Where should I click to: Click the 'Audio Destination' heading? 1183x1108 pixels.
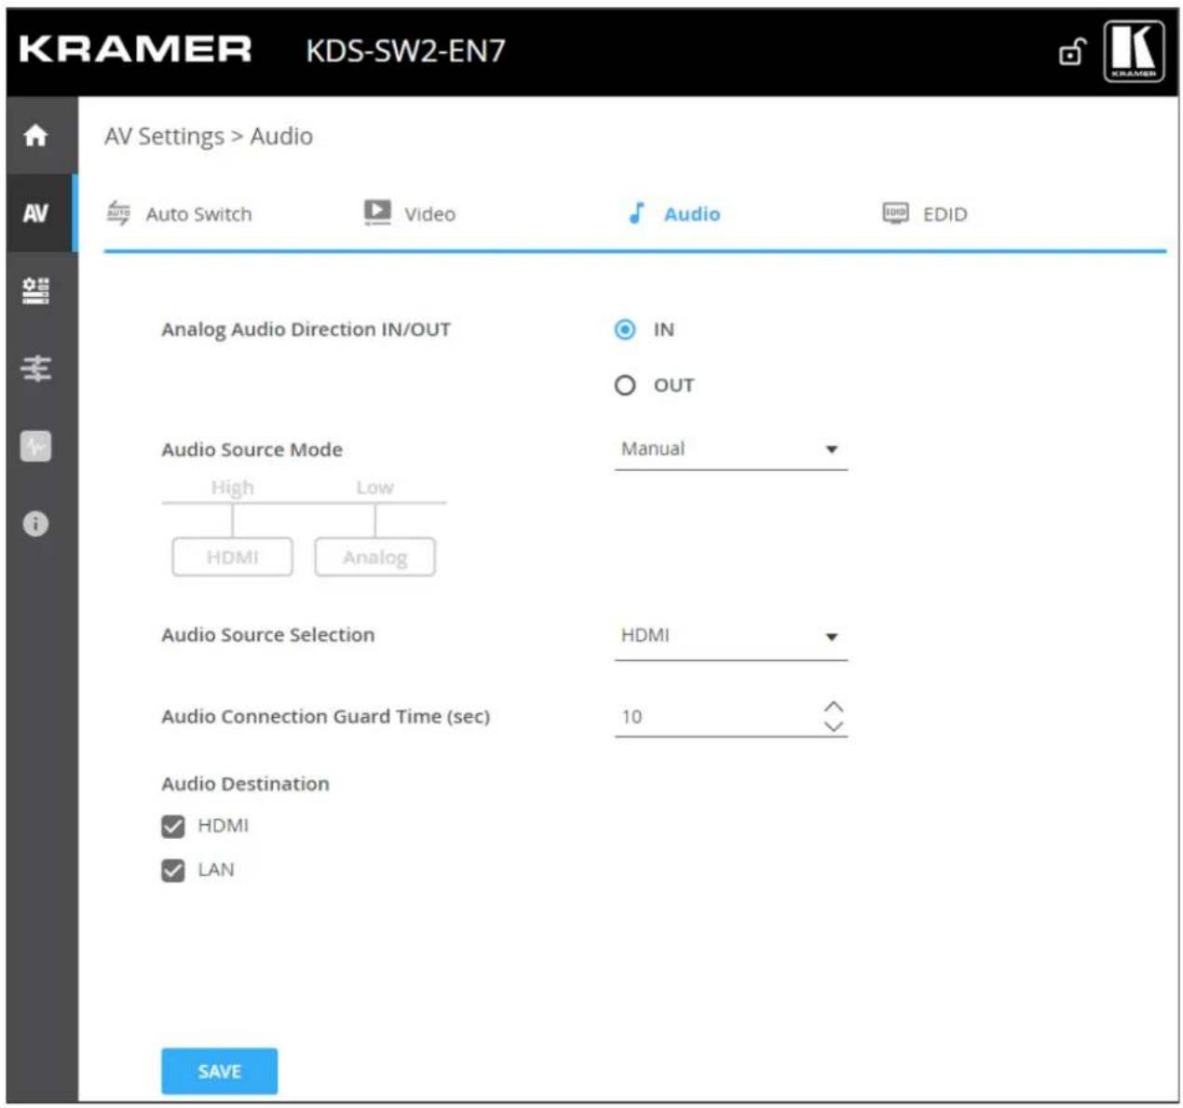point(245,784)
